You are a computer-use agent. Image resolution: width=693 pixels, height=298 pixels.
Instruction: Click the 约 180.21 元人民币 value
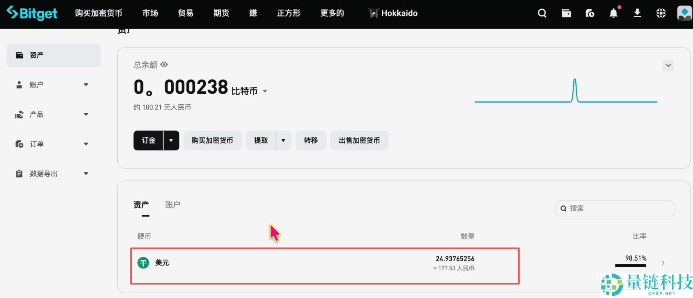tap(162, 107)
